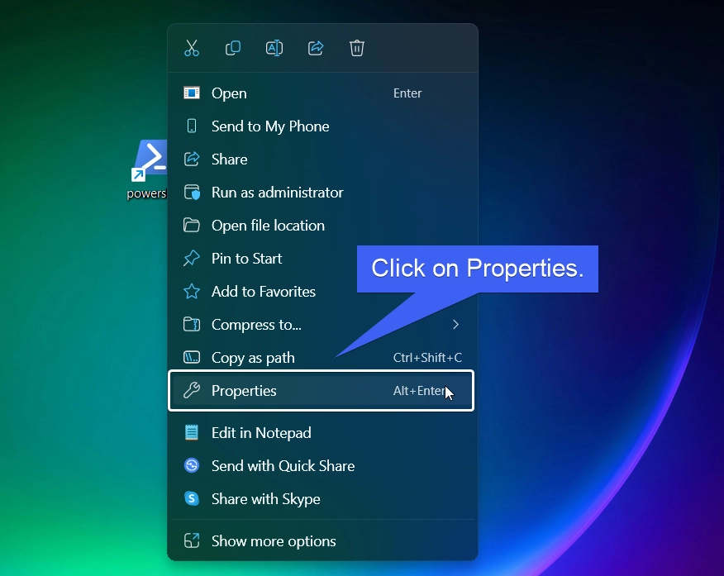724x576 pixels.
Task: Select Open file location
Action: click(322, 226)
